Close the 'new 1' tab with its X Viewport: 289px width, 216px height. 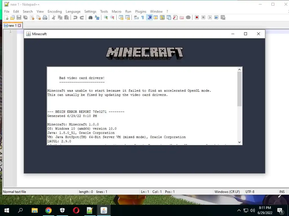pos(19,26)
